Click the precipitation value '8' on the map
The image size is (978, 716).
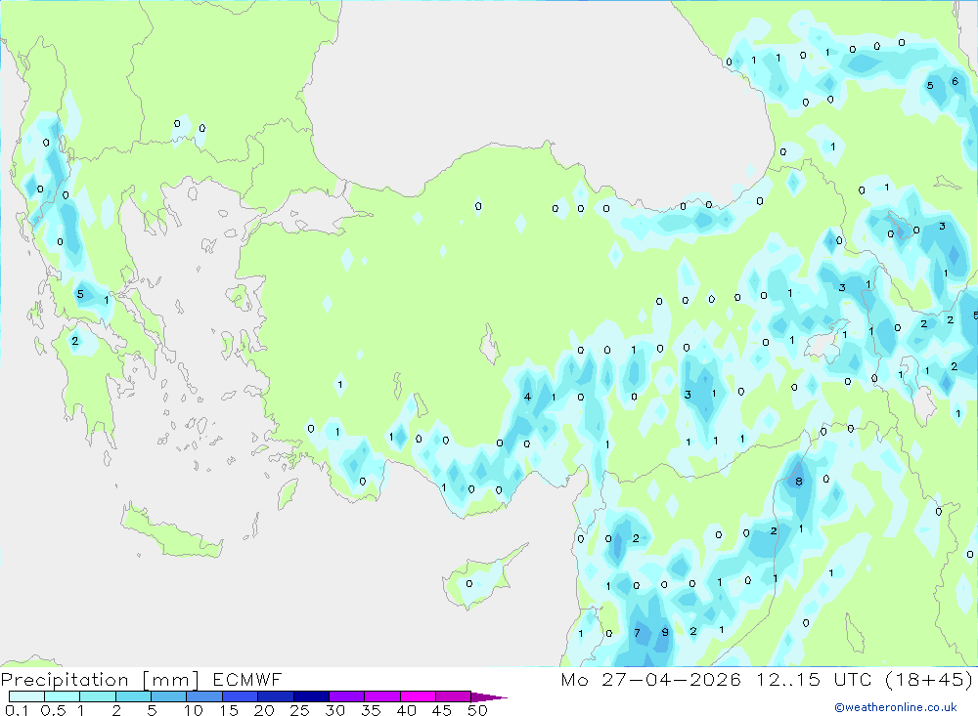click(x=799, y=481)
